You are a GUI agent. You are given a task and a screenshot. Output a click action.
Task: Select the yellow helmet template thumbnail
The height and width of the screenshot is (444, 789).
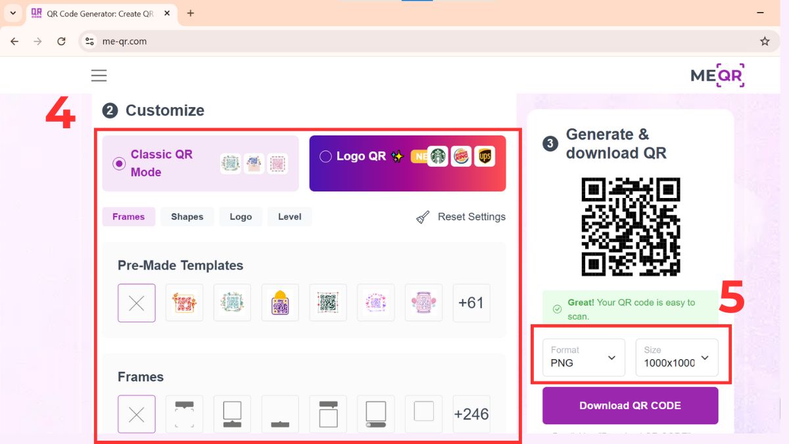[280, 303]
